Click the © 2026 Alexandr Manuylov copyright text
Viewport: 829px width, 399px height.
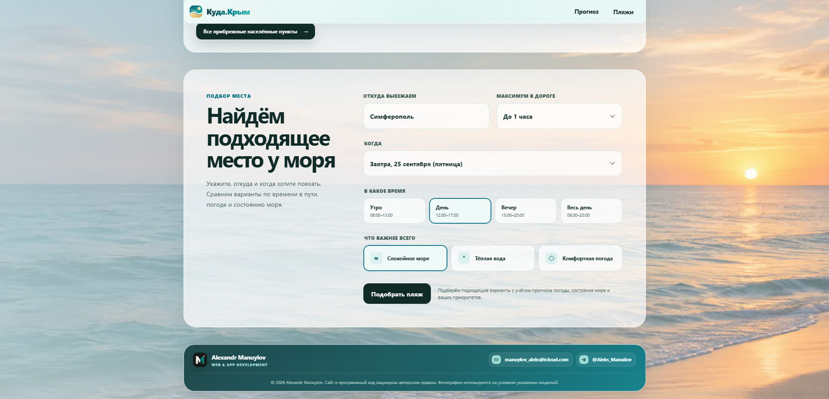coord(414,382)
